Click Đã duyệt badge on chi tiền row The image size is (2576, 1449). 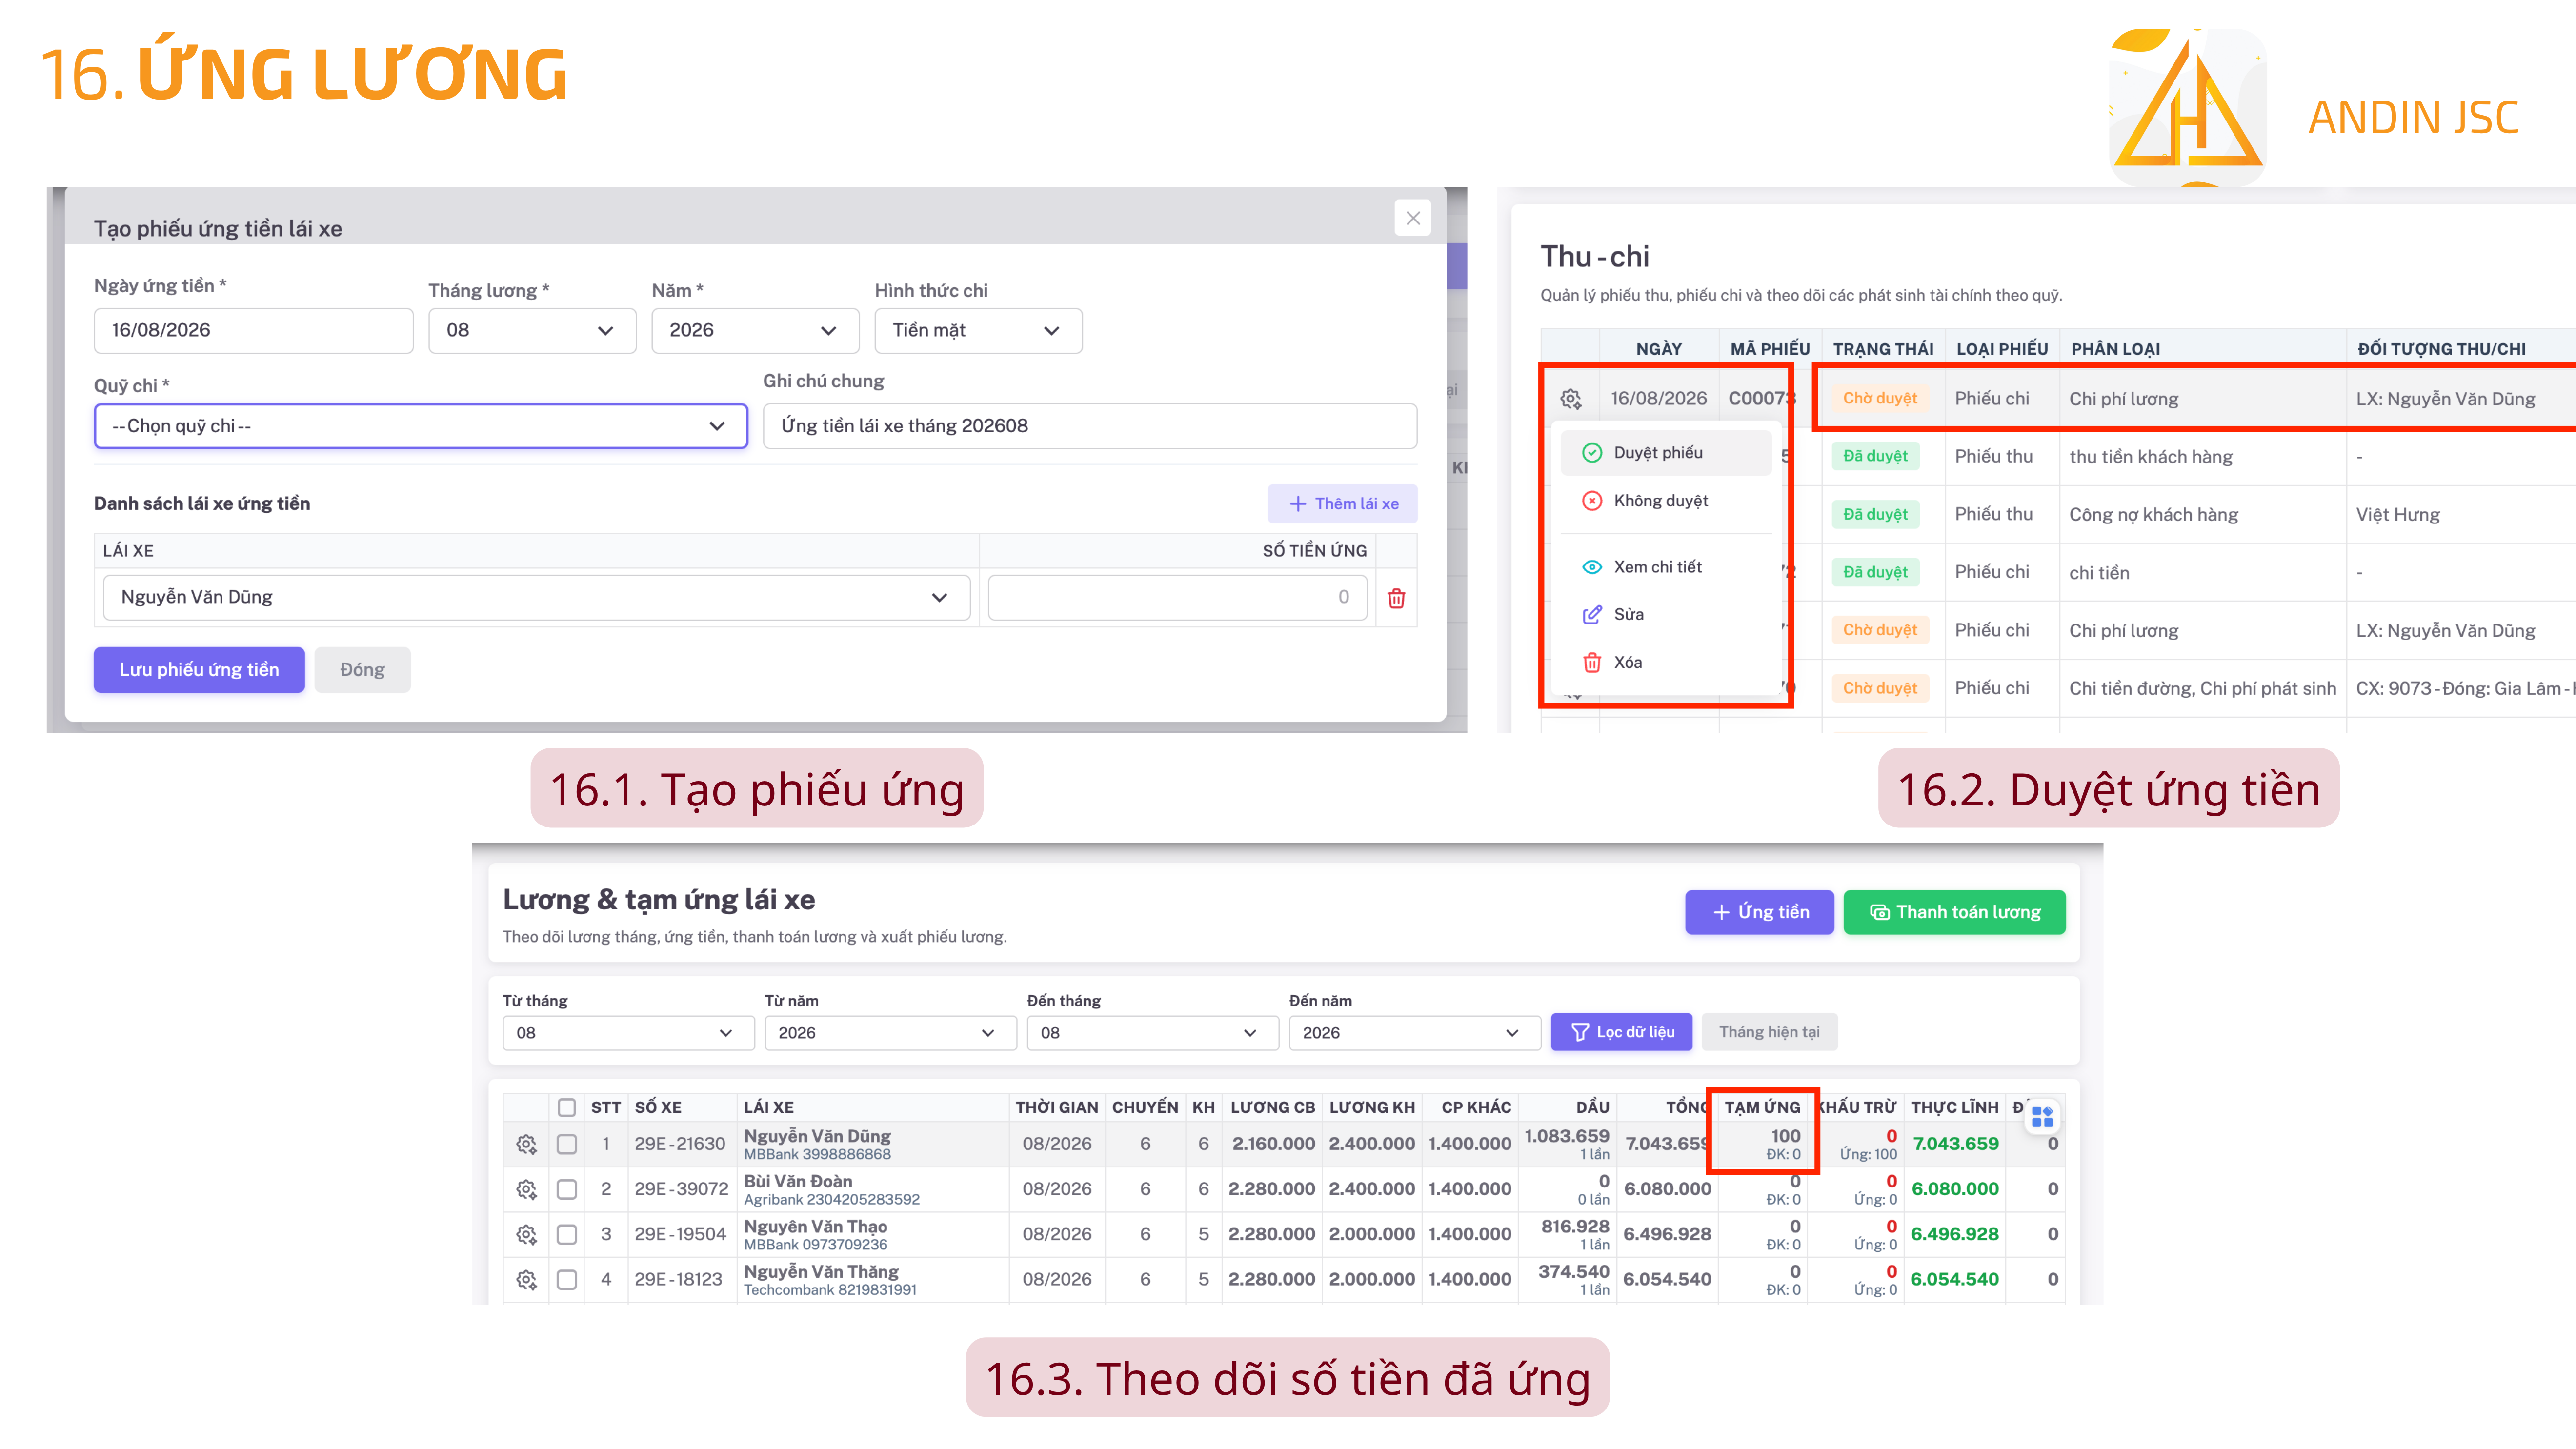pos(1875,573)
